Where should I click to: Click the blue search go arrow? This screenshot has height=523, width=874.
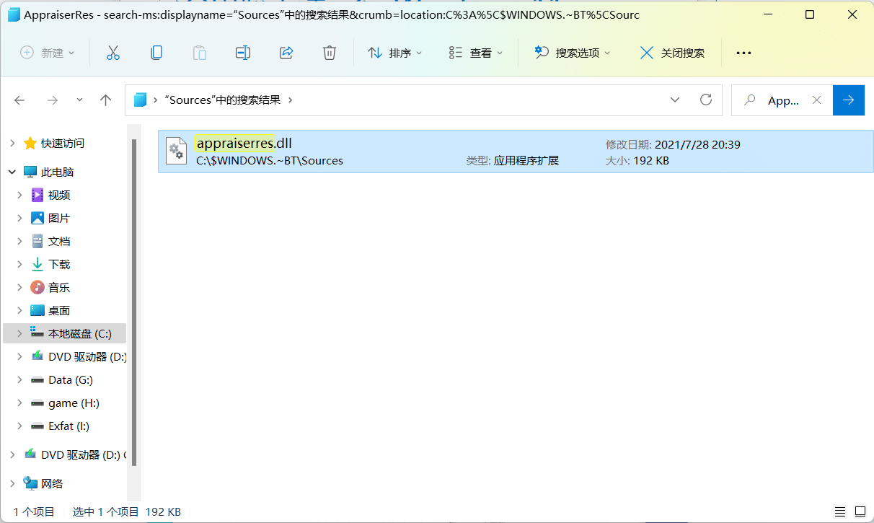[x=849, y=100]
